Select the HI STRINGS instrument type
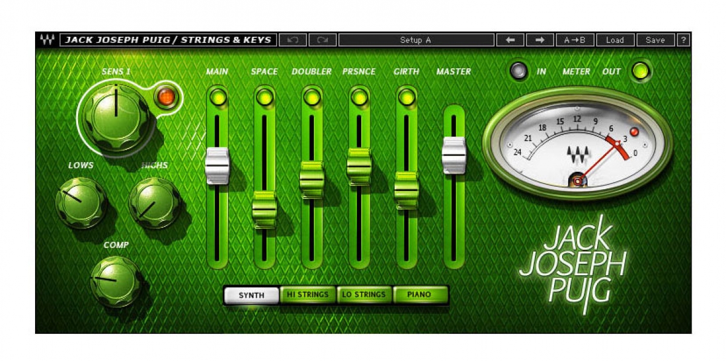 tap(307, 295)
